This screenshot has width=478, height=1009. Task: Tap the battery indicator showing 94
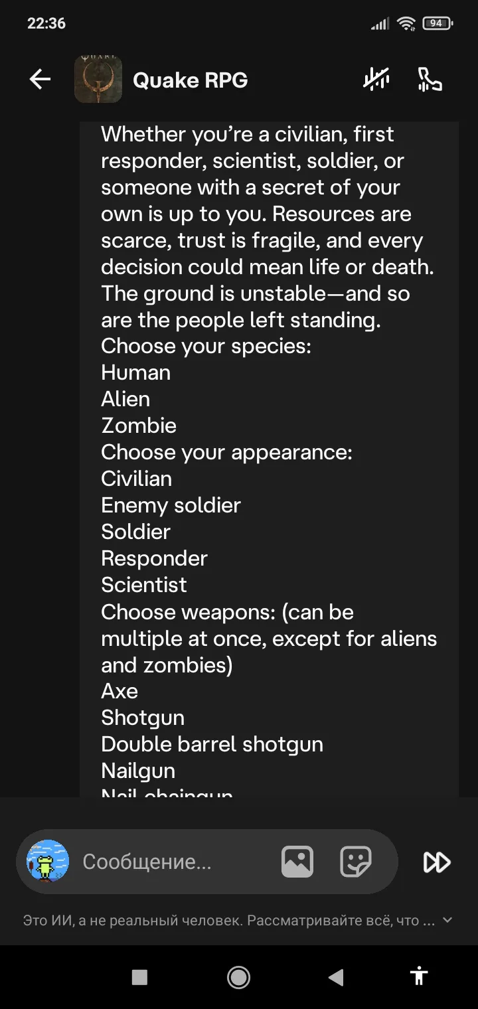437,23
